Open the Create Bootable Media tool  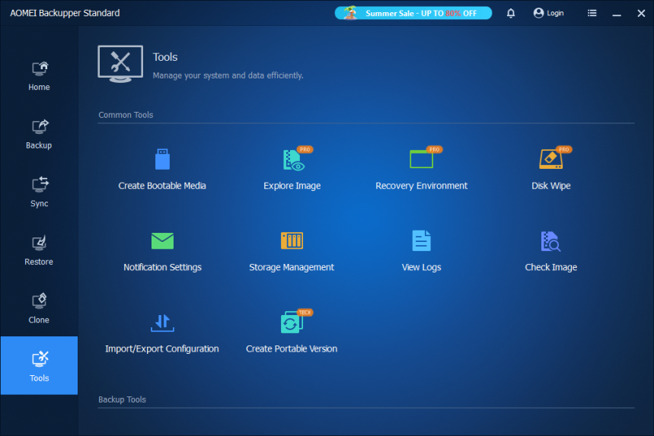coord(162,160)
